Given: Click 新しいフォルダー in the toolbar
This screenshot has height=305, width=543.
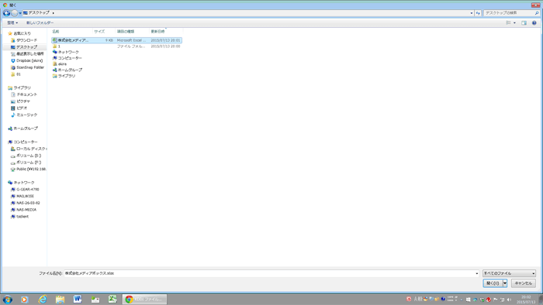Looking at the screenshot, I should coord(40,22).
